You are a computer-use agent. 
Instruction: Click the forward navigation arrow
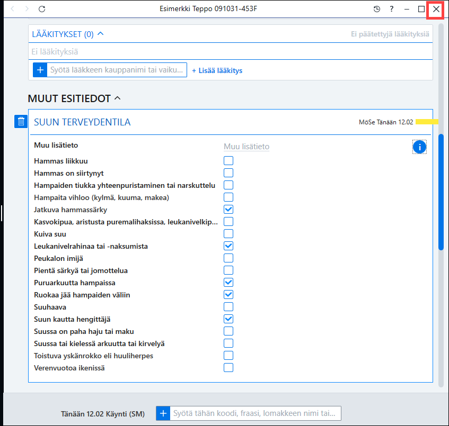click(27, 9)
